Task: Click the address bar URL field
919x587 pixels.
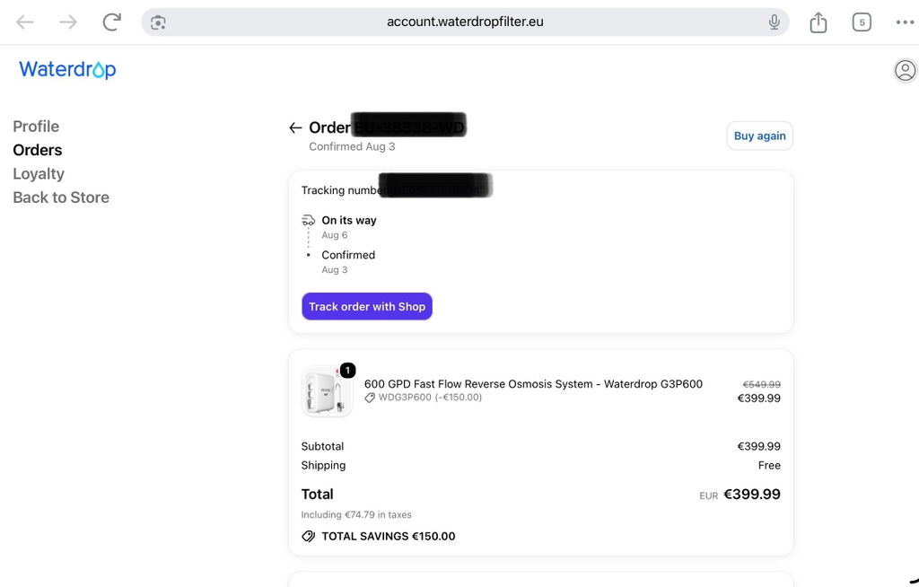Action: pos(465,22)
